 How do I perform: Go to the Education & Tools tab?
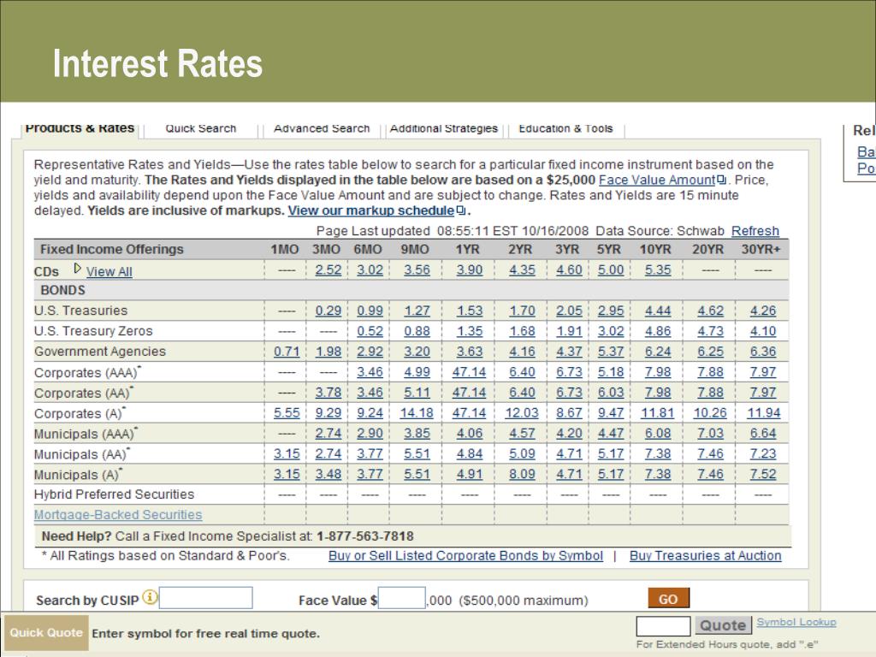point(566,128)
